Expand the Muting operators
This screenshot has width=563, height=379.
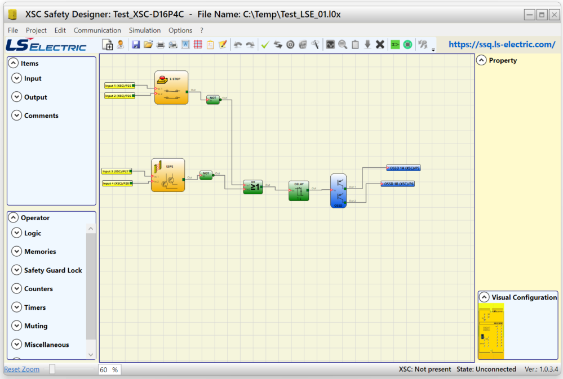tap(16, 326)
